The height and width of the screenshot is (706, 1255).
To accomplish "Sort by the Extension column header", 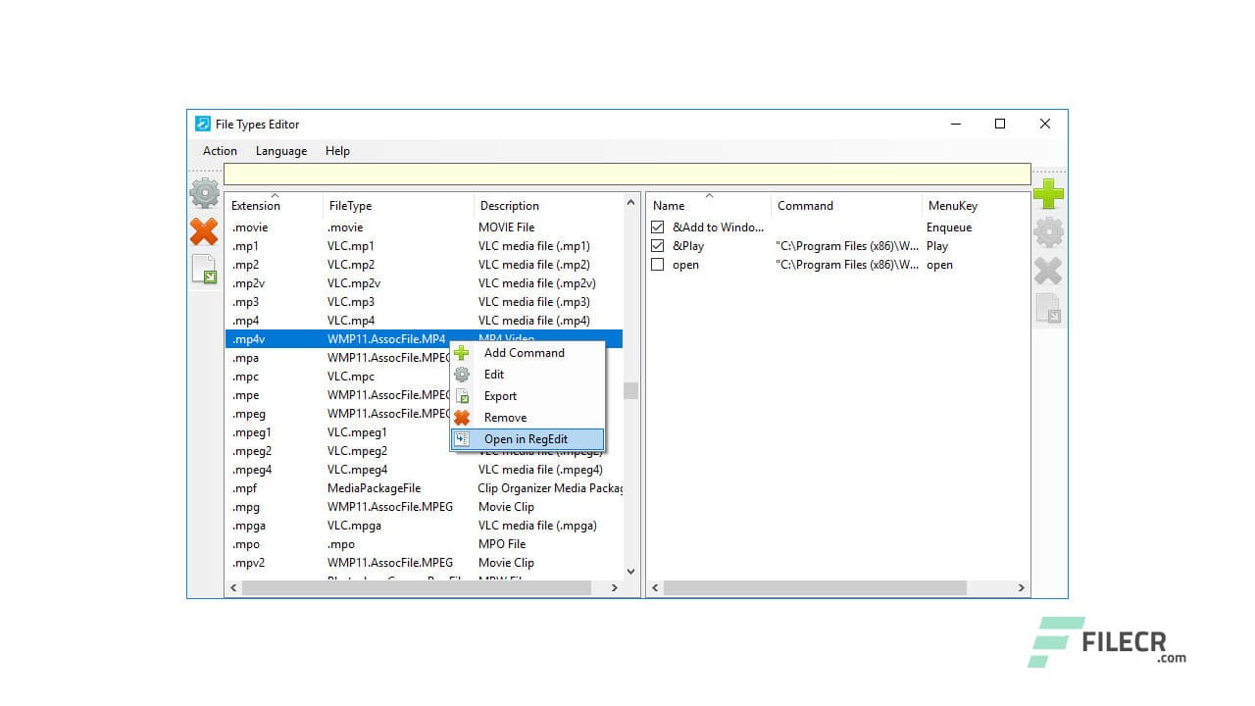I will (x=255, y=206).
